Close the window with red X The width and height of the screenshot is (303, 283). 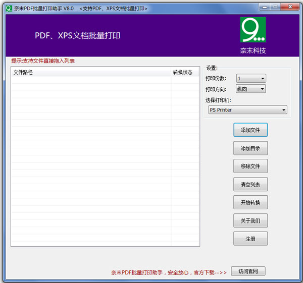[290, 7]
